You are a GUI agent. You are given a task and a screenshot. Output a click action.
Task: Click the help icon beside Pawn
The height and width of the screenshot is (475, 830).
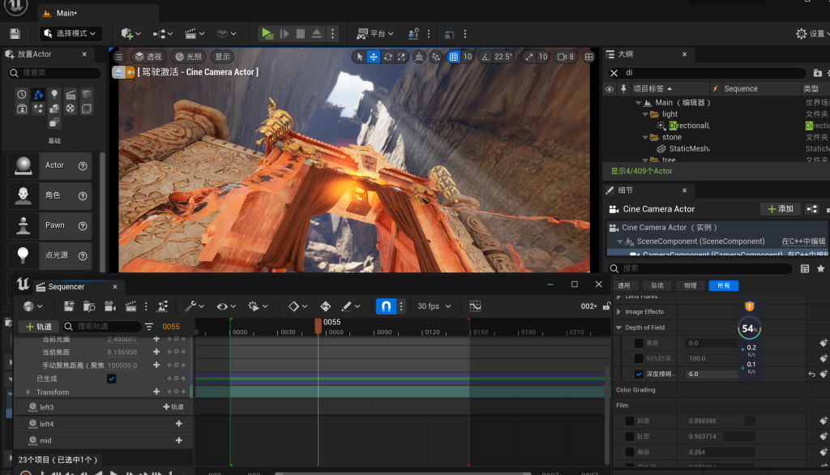(x=83, y=226)
